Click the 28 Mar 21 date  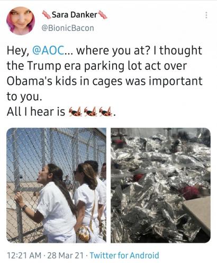[x=65, y=255]
